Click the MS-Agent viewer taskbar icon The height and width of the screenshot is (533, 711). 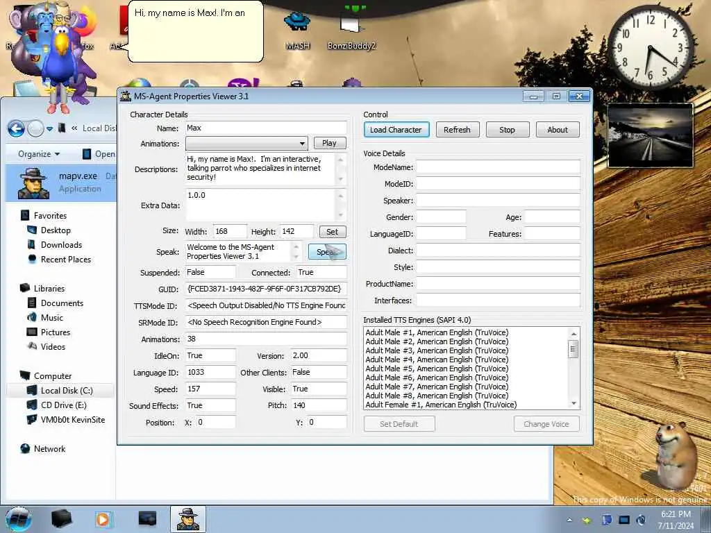pos(188,519)
